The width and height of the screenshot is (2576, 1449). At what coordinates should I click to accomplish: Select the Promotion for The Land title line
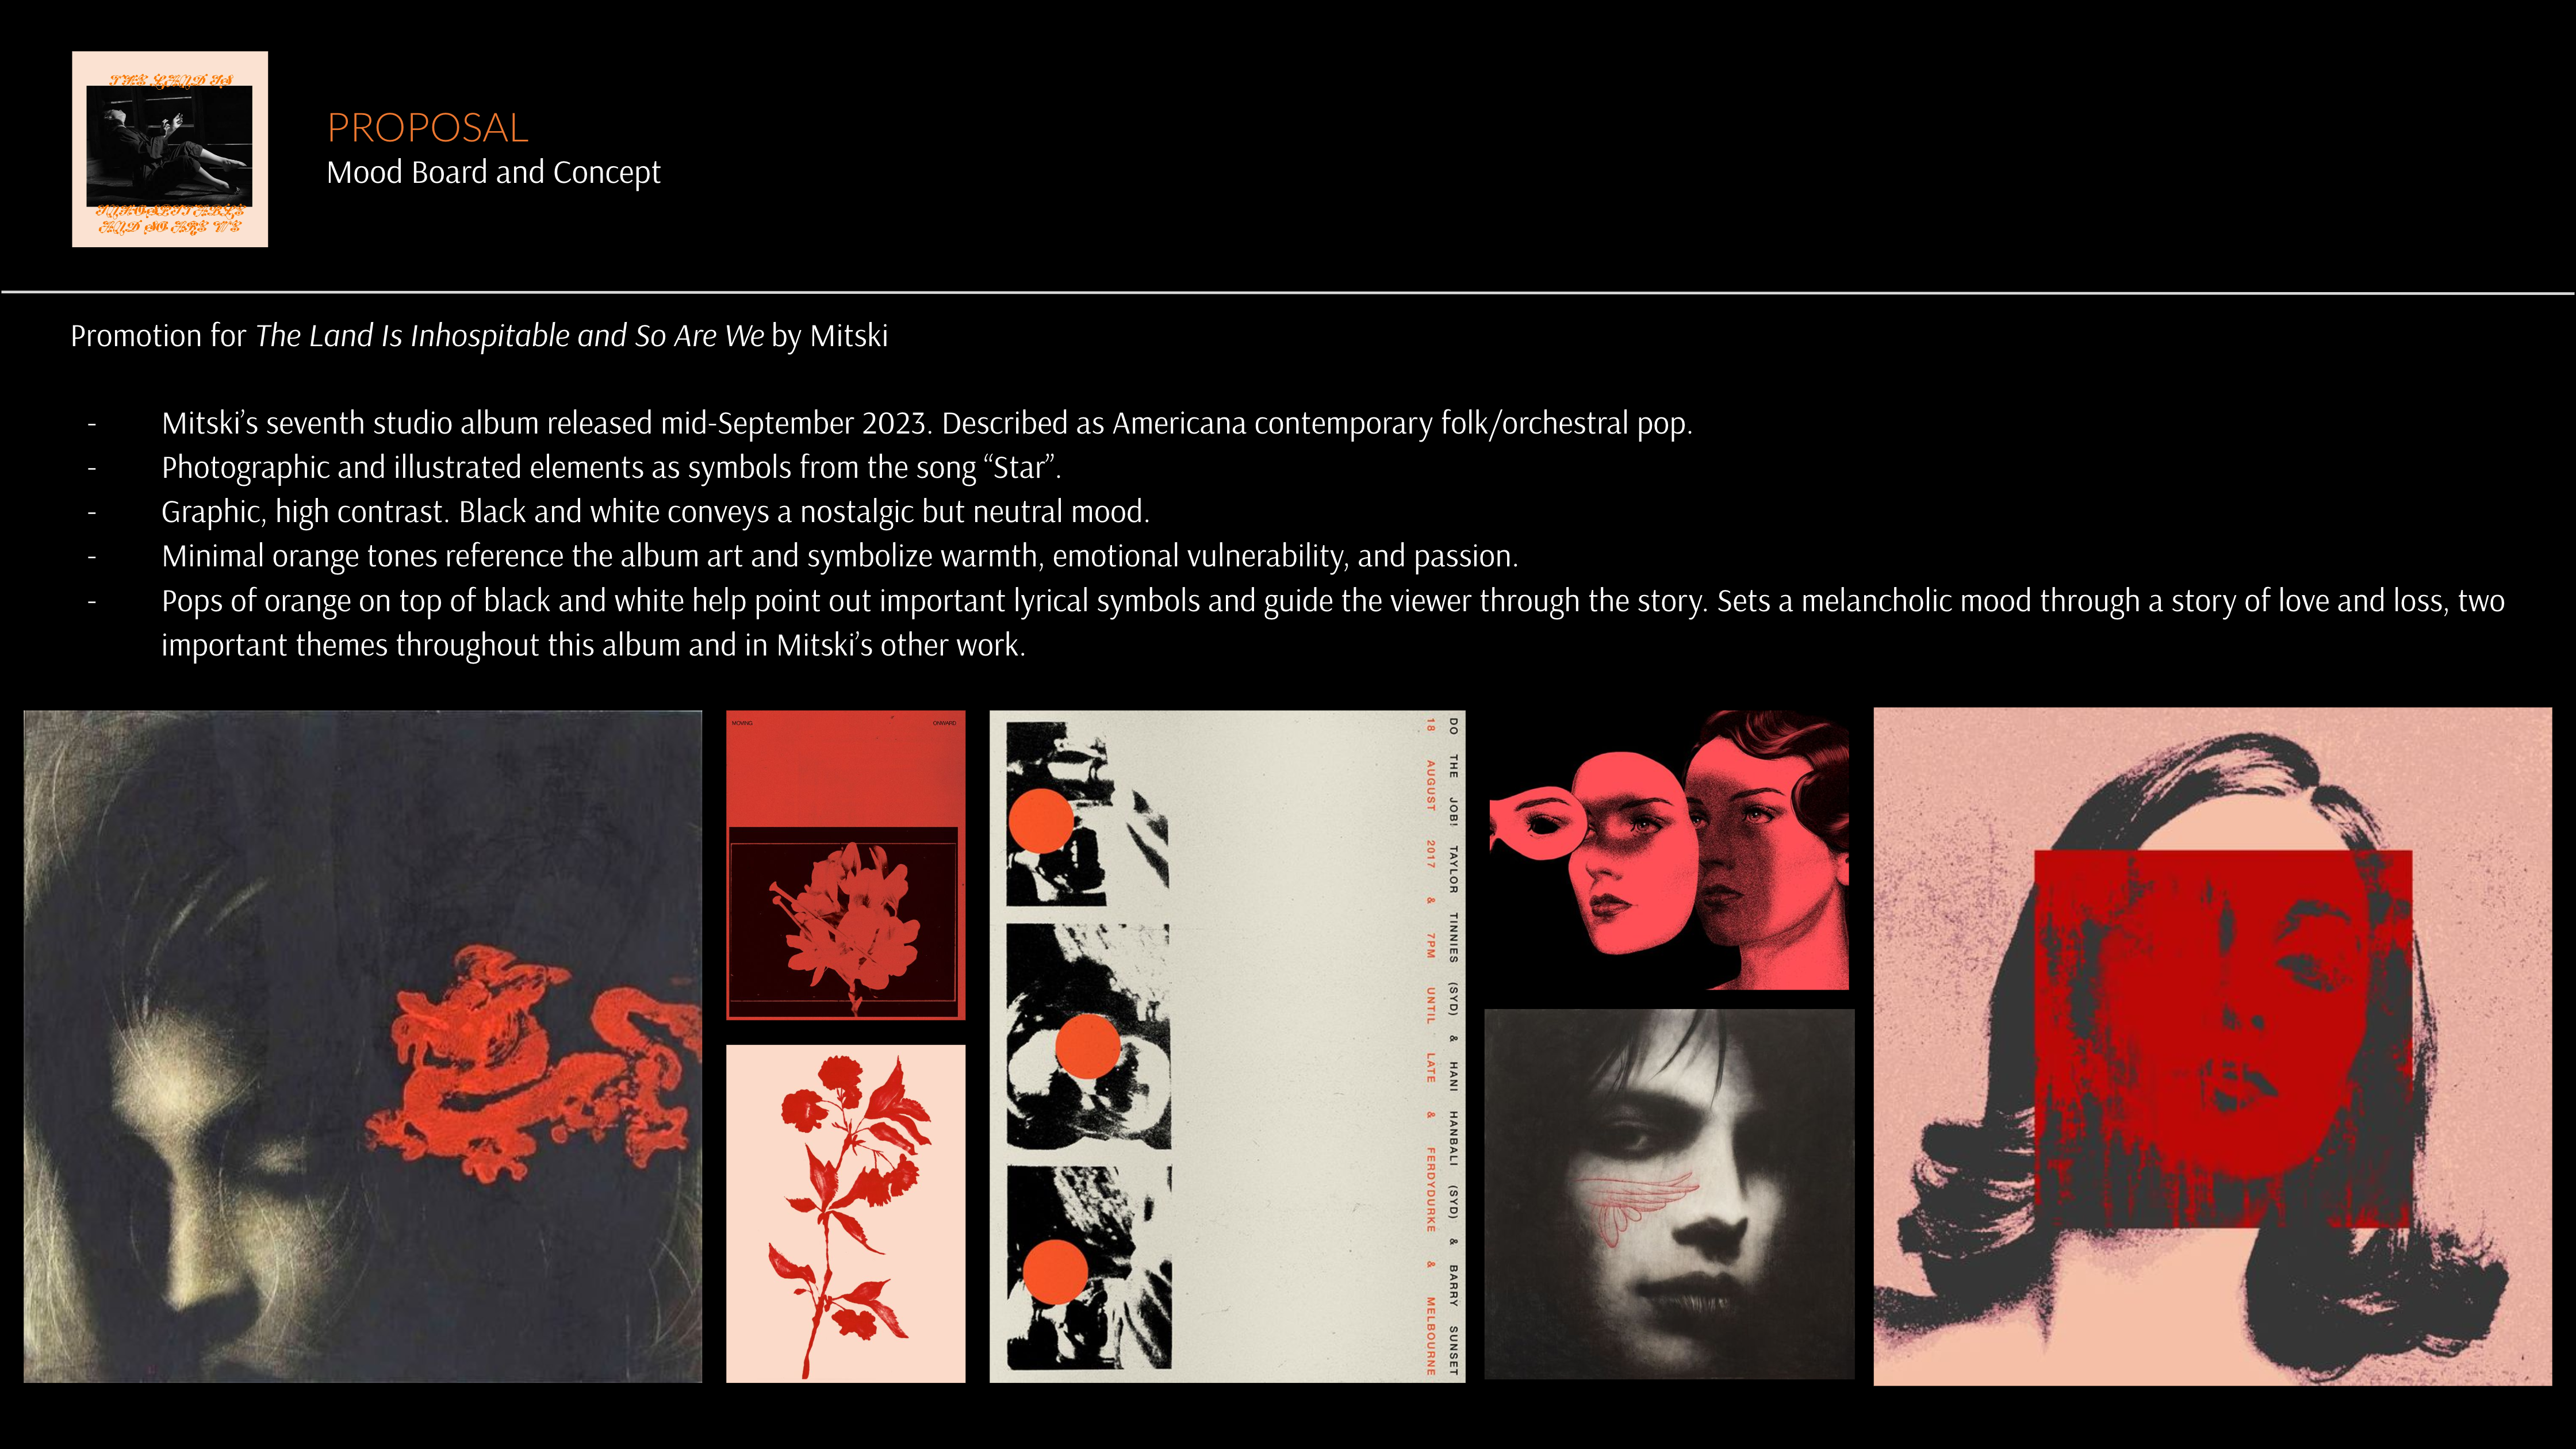pyautogui.click(x=479, y=336)
